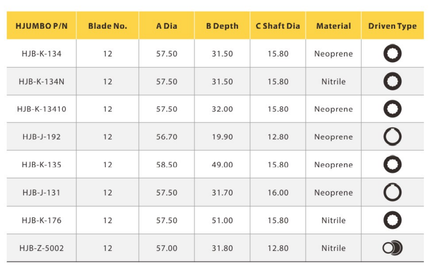
Task: Select the splined icon in HJB-K-176 row
Action: pos(392,220)
